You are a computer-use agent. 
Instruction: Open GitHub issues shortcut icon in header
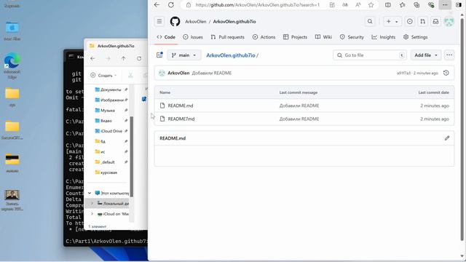click(x=409, y=21)
